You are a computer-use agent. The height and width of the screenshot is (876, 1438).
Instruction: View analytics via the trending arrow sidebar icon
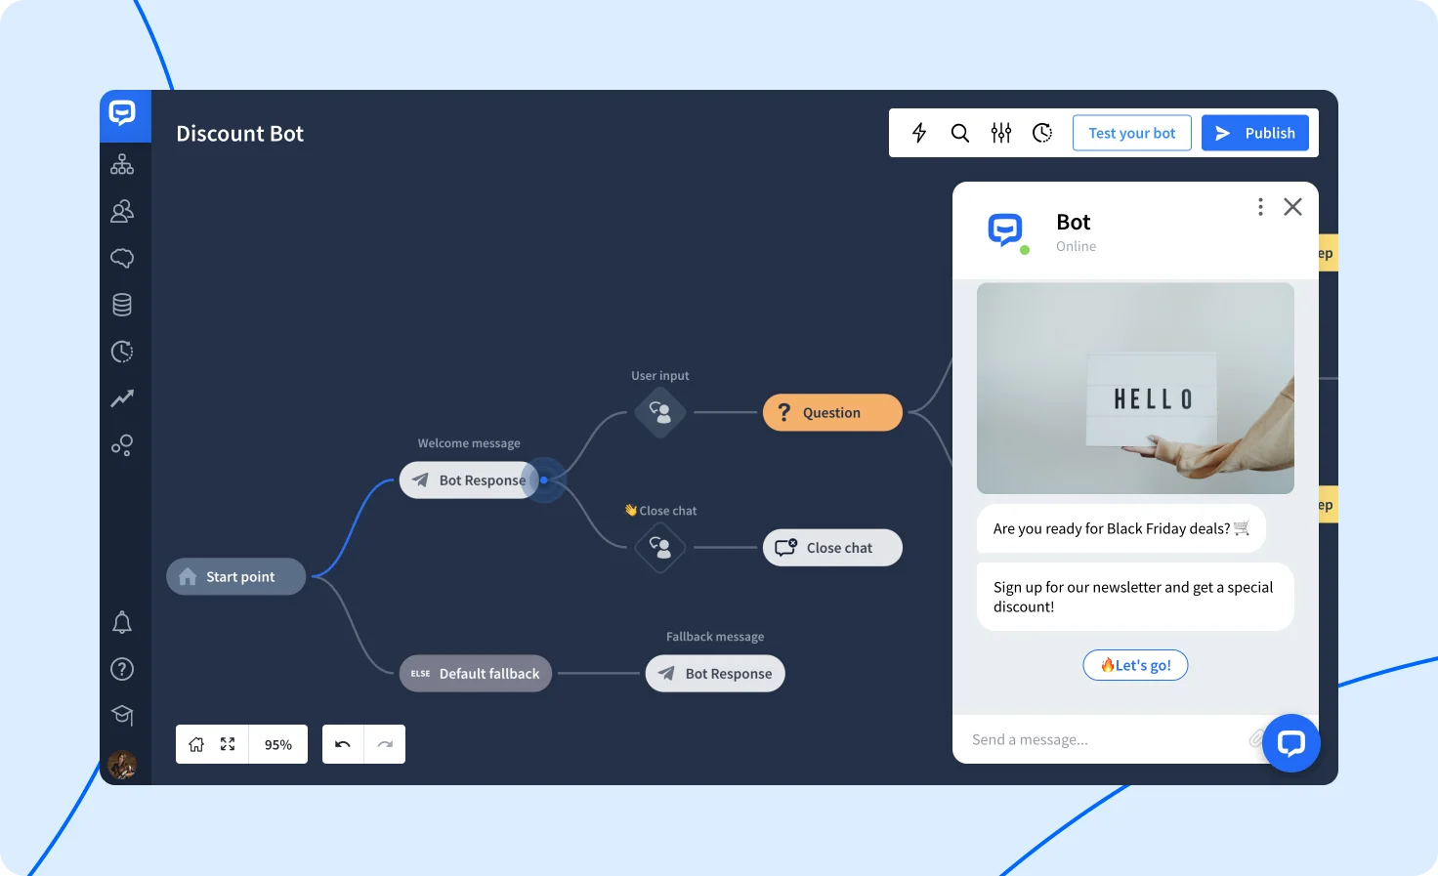point(122,398)
